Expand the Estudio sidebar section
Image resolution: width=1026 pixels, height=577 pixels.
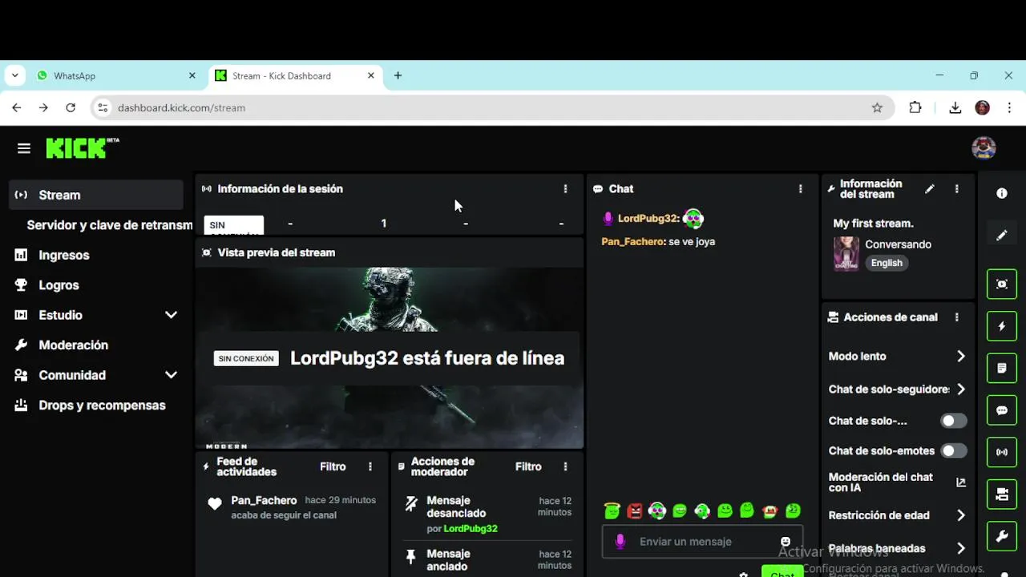[x=171, y=315]
